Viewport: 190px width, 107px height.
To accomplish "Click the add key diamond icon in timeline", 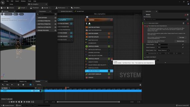I will [x=18, y=85].
